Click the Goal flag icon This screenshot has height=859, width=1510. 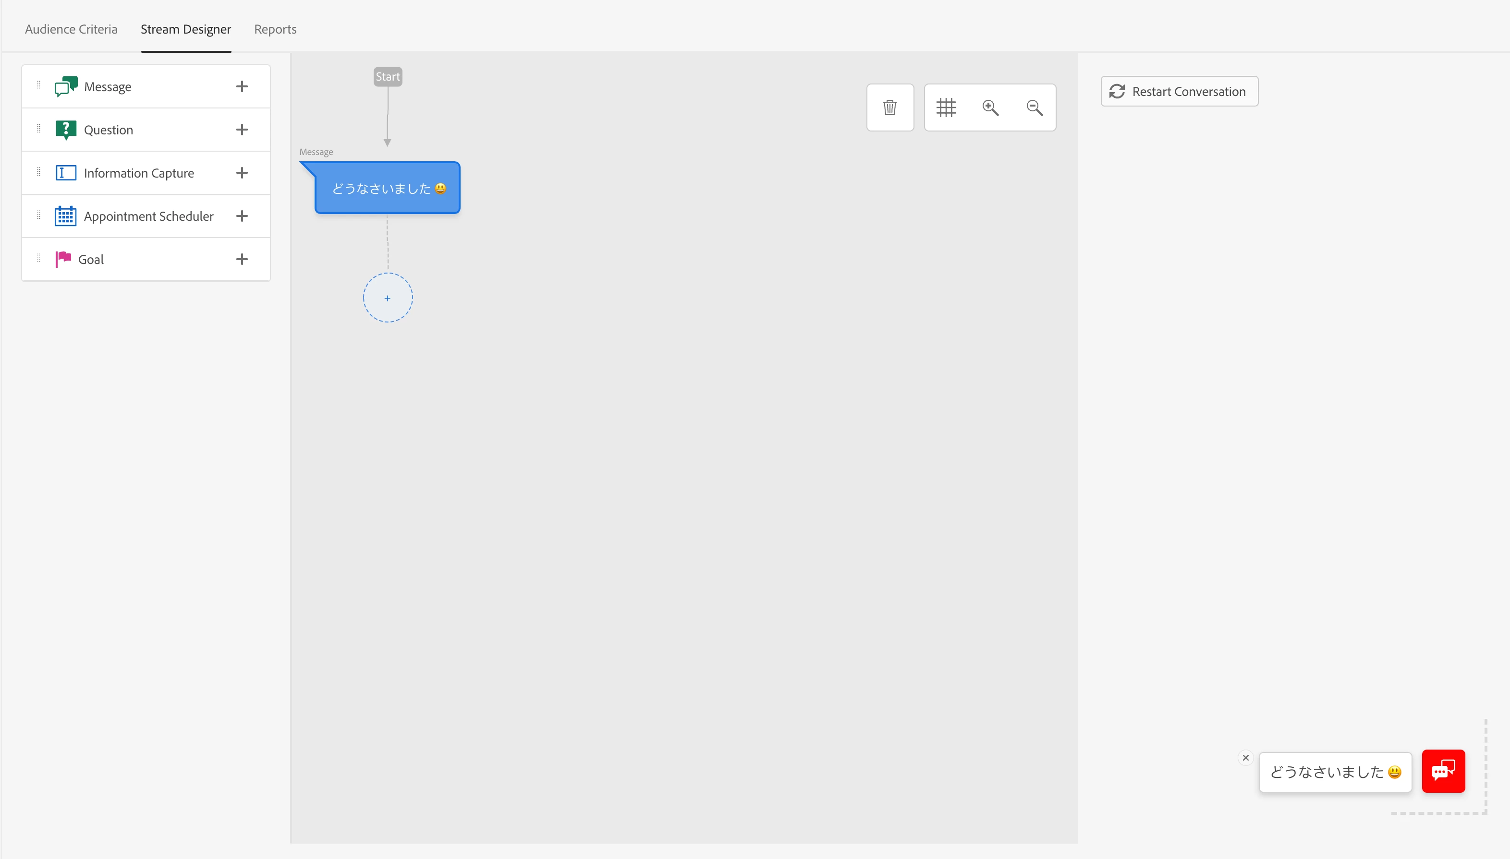[x=63, y=259]
